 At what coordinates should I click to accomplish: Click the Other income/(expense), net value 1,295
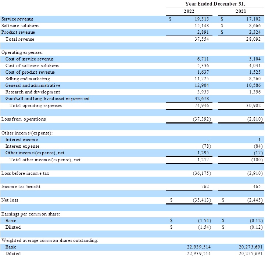point(203,152)
